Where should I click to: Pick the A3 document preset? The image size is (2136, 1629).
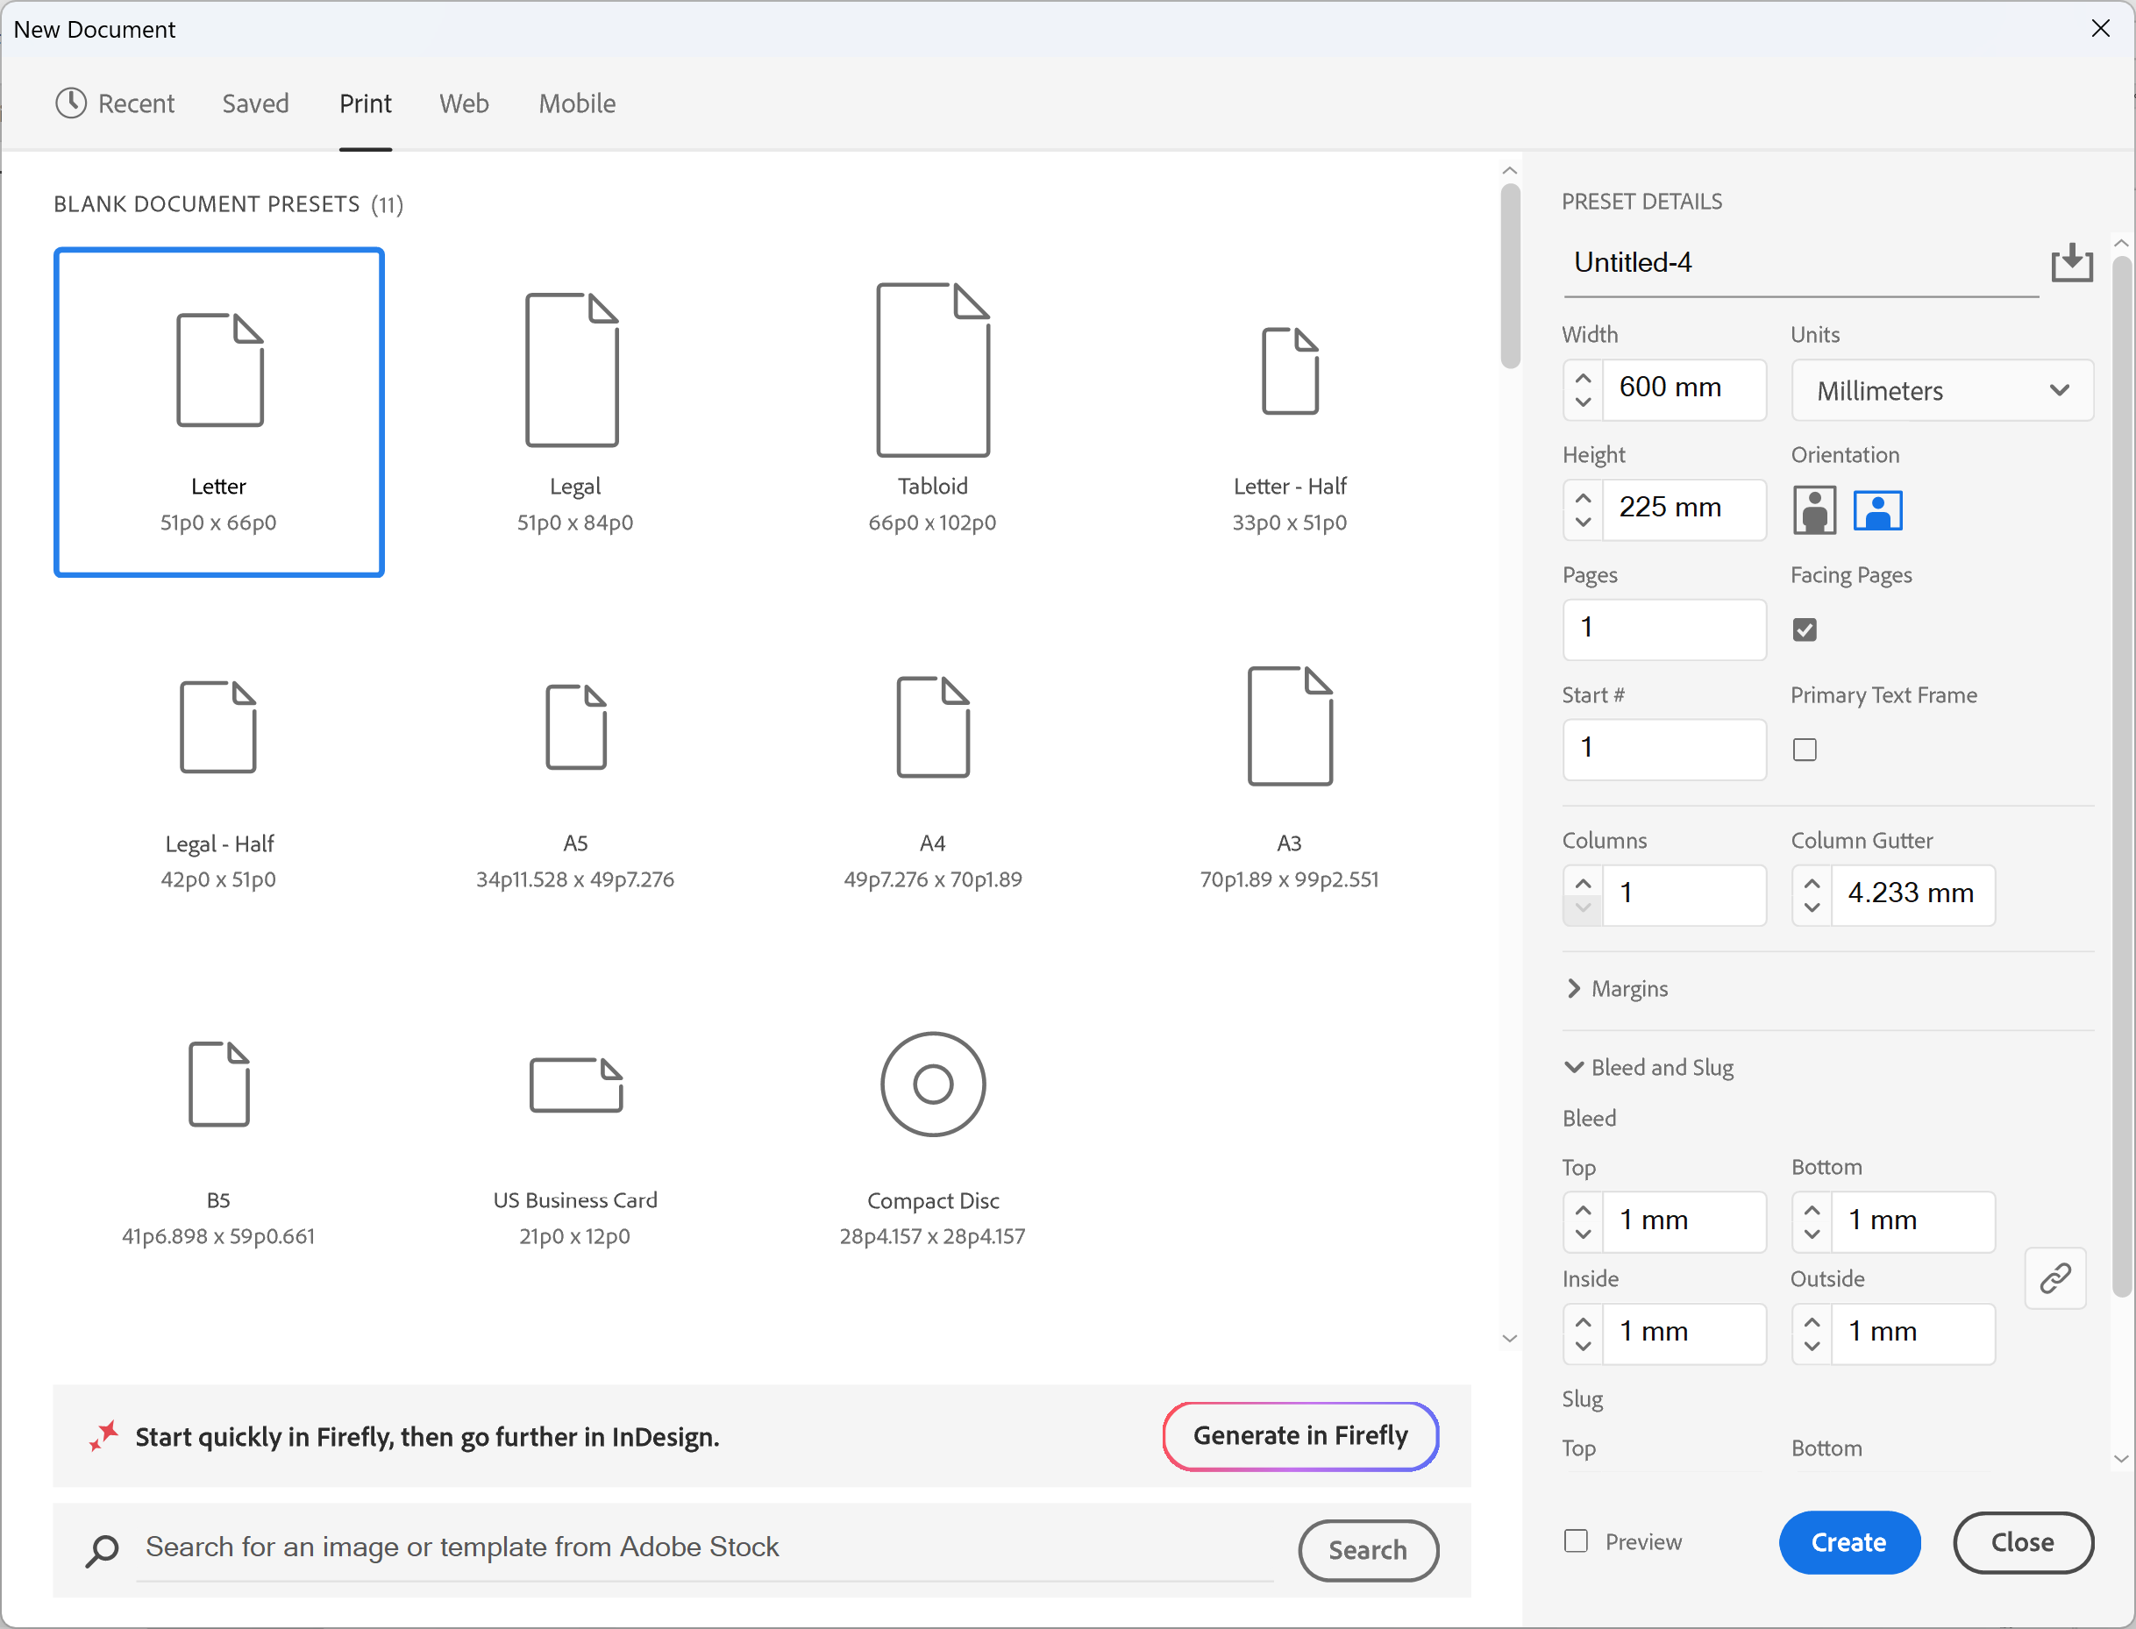click(1289, 769)
